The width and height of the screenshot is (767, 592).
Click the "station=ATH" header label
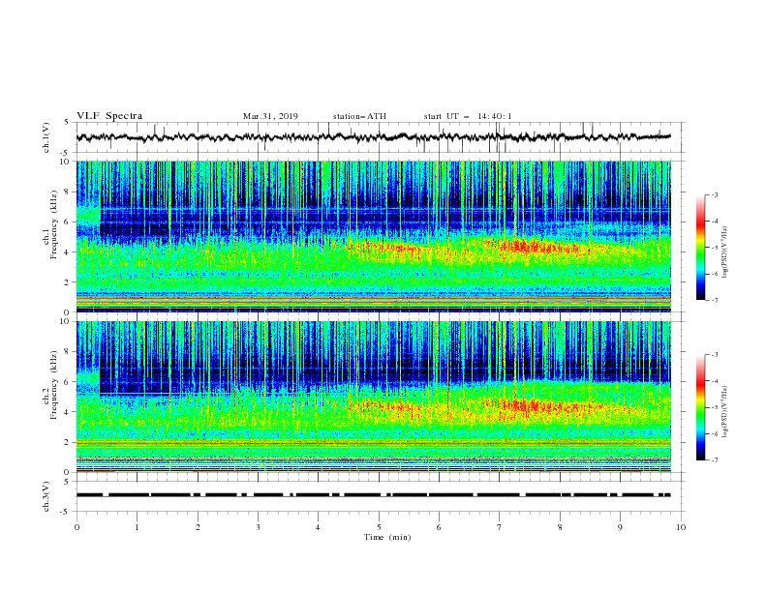(359, 116)
